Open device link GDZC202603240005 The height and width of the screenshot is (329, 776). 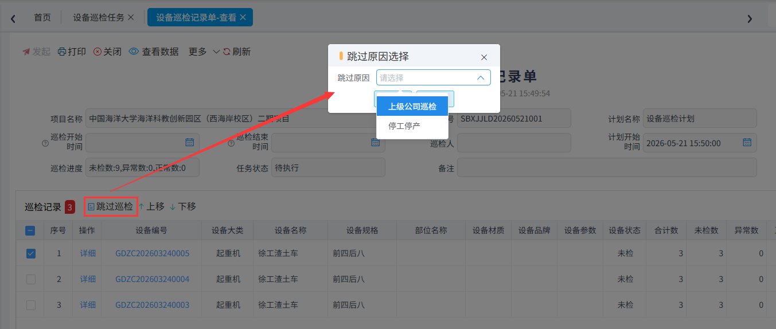[152, 253]
